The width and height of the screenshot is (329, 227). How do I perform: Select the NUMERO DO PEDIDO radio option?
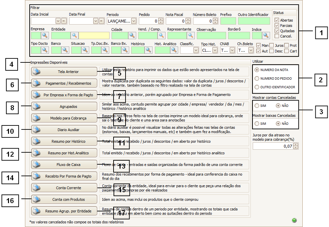[257, 78]
